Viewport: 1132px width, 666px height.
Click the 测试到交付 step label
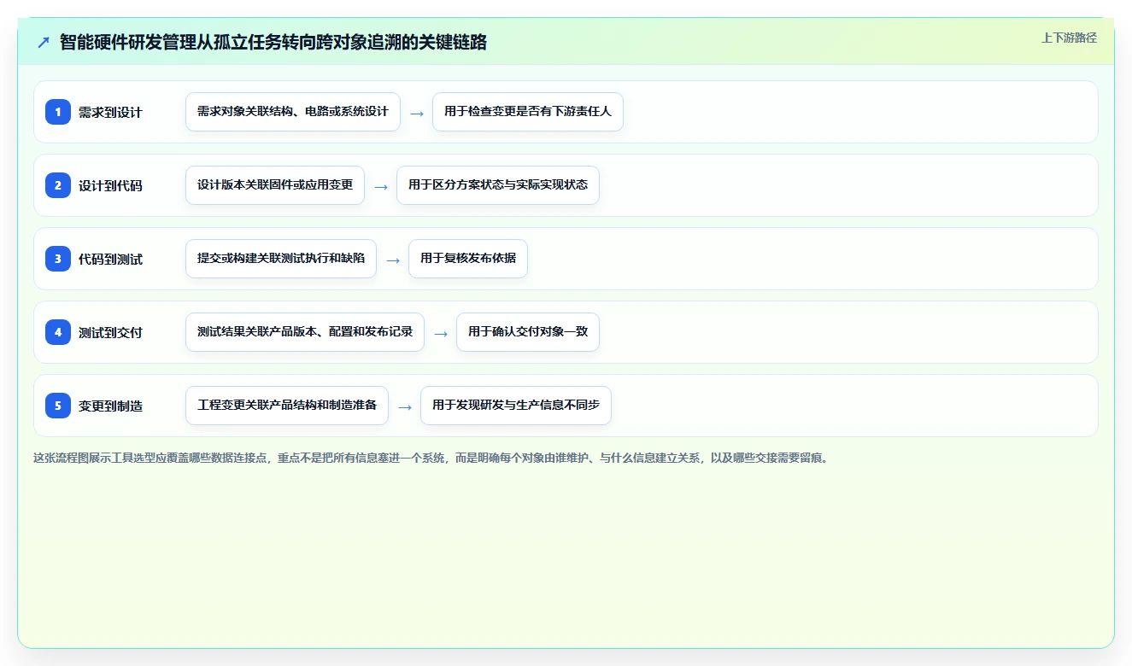(110, 333)
